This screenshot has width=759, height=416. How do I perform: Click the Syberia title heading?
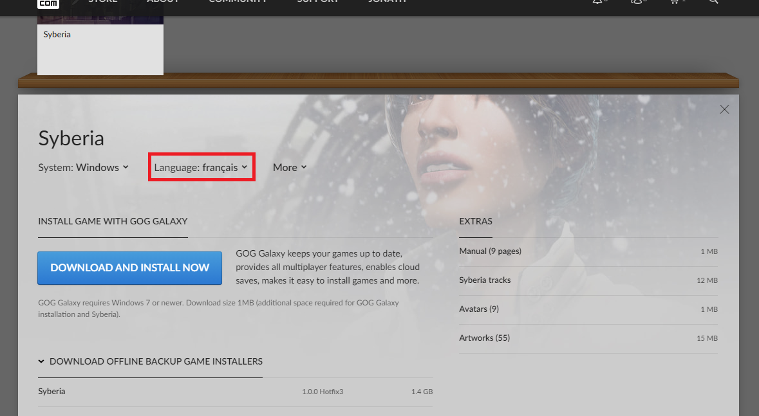point(71,138)
